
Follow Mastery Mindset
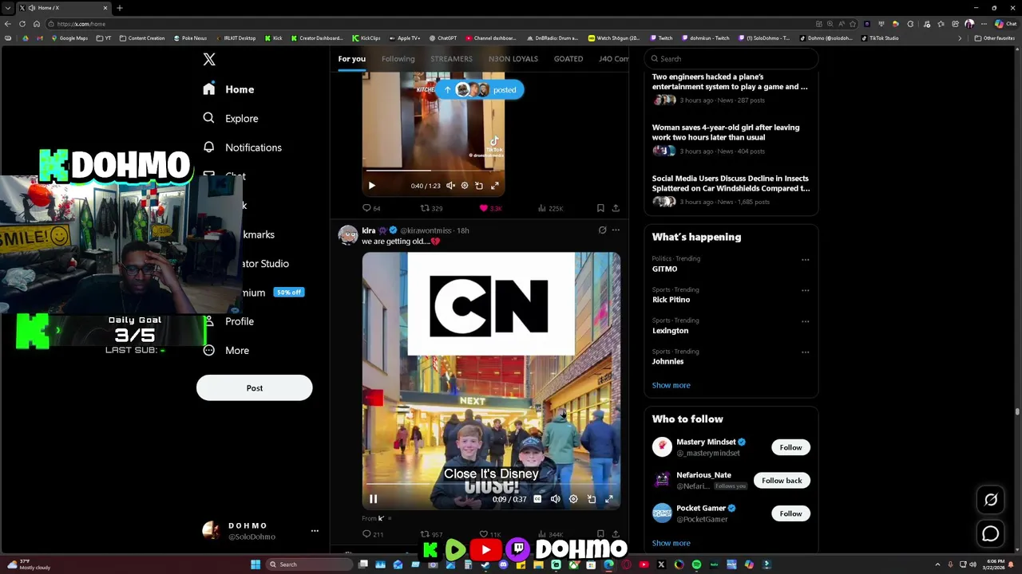pyautogui.click(x=790, y=447)
